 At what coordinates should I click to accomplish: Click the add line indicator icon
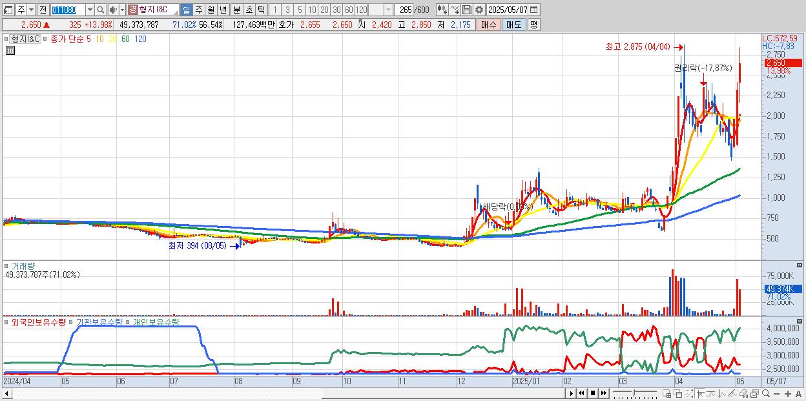(455, 10)
